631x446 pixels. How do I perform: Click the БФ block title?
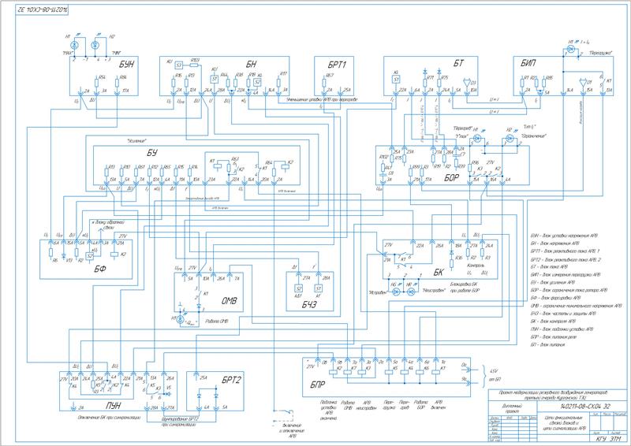coord(100,269)
